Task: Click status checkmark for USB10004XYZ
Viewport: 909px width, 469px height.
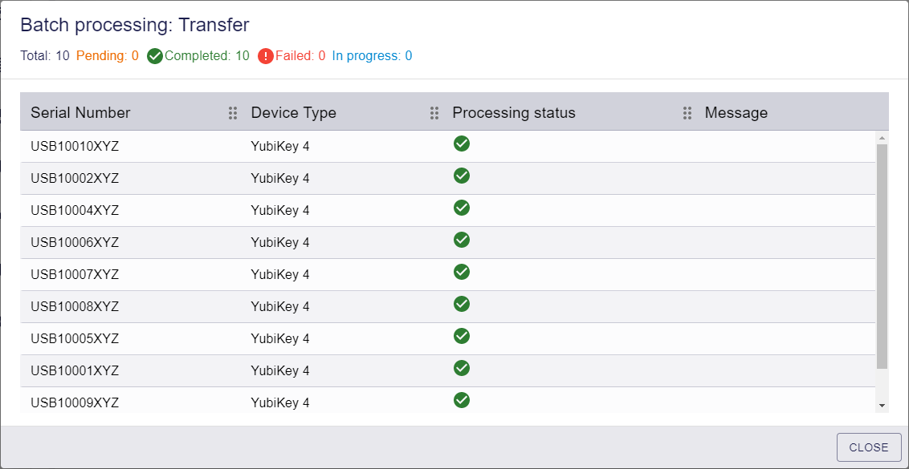Action: (462, 208)
